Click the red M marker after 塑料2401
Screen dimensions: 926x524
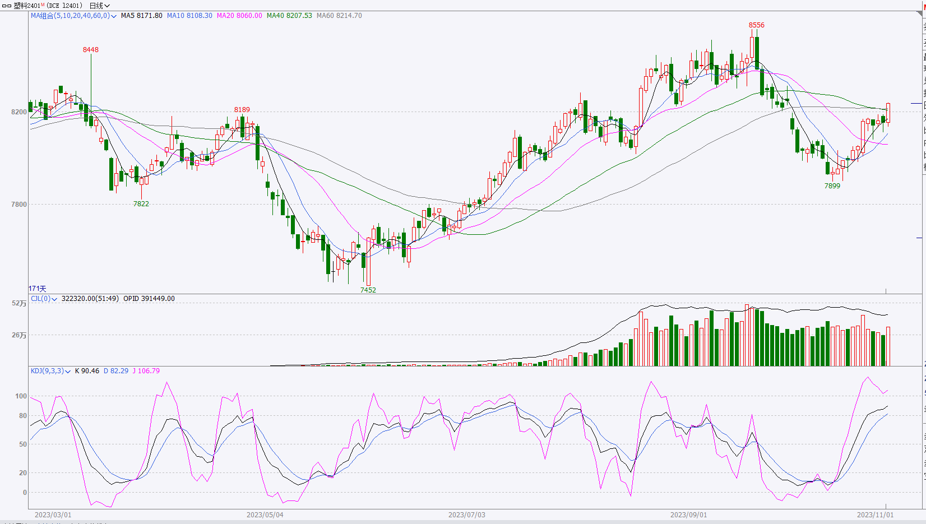pyautogui.click(x=43, y=5)
